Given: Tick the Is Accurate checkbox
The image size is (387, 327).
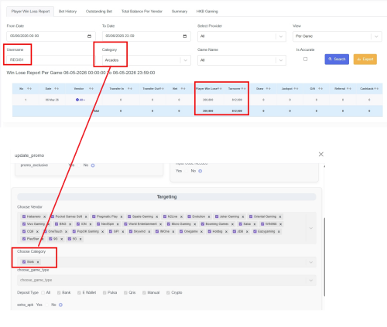Looking at the screenshot, I should pos(306,59).
